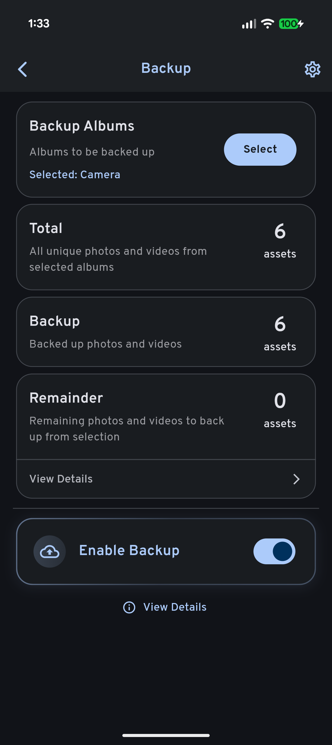
Task: Open View Details row under Remainder
Action: click(61, 479)
